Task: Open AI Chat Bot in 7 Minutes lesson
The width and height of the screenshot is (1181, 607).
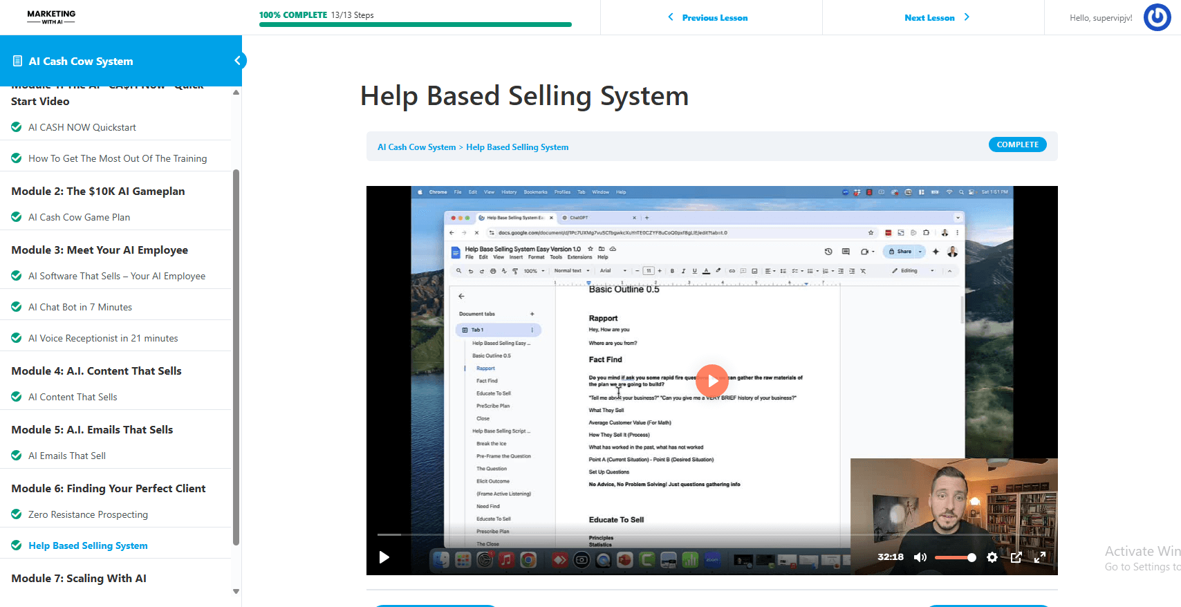Action: [80, 307]
